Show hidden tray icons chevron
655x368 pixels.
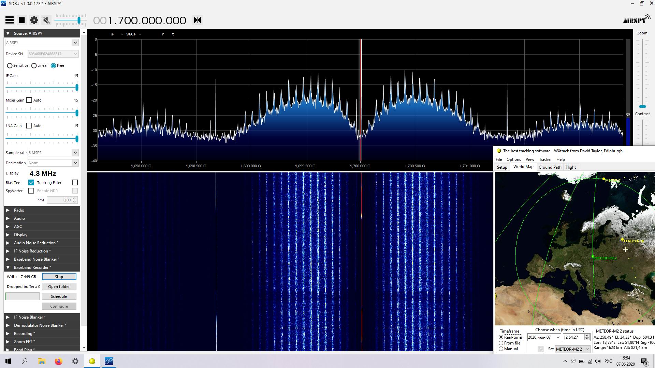565,361
